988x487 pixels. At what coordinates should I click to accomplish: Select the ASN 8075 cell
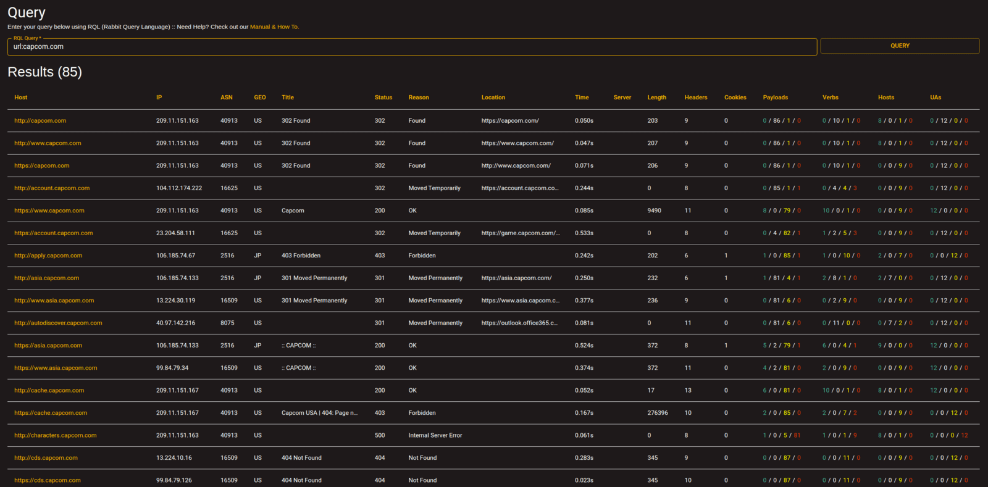tap(227, 323)
